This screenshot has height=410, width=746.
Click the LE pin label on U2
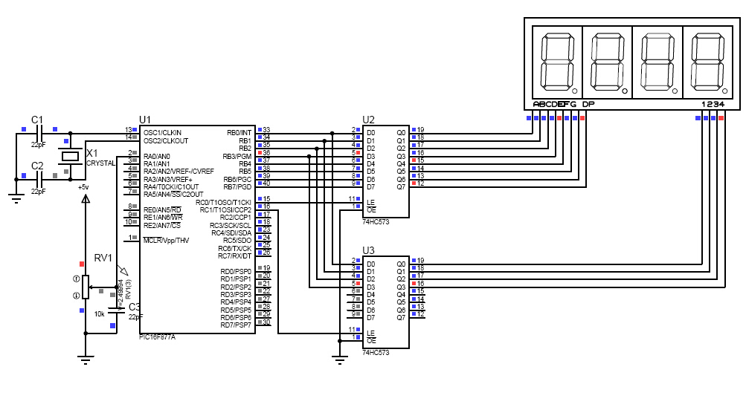coord(370,202)
